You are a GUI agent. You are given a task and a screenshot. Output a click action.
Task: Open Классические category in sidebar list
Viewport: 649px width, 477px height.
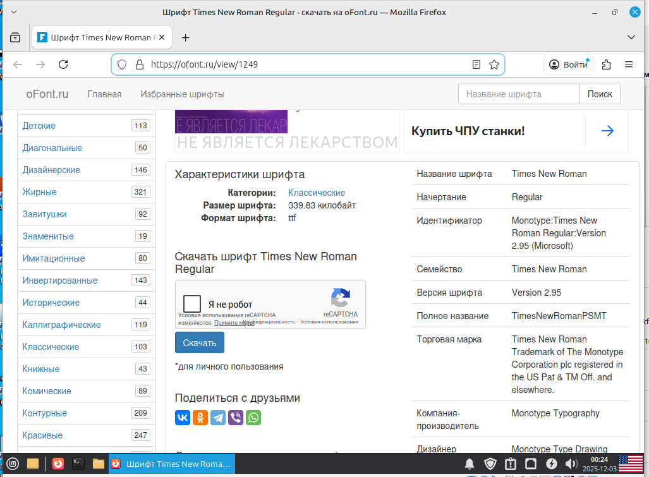point(51,347)
